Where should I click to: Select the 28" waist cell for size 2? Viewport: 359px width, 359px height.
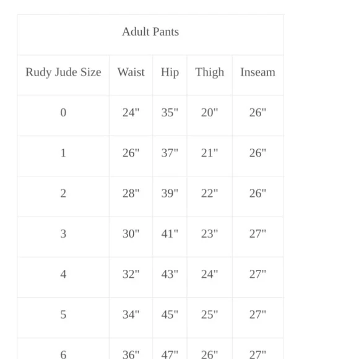click(x=131, y=193)
